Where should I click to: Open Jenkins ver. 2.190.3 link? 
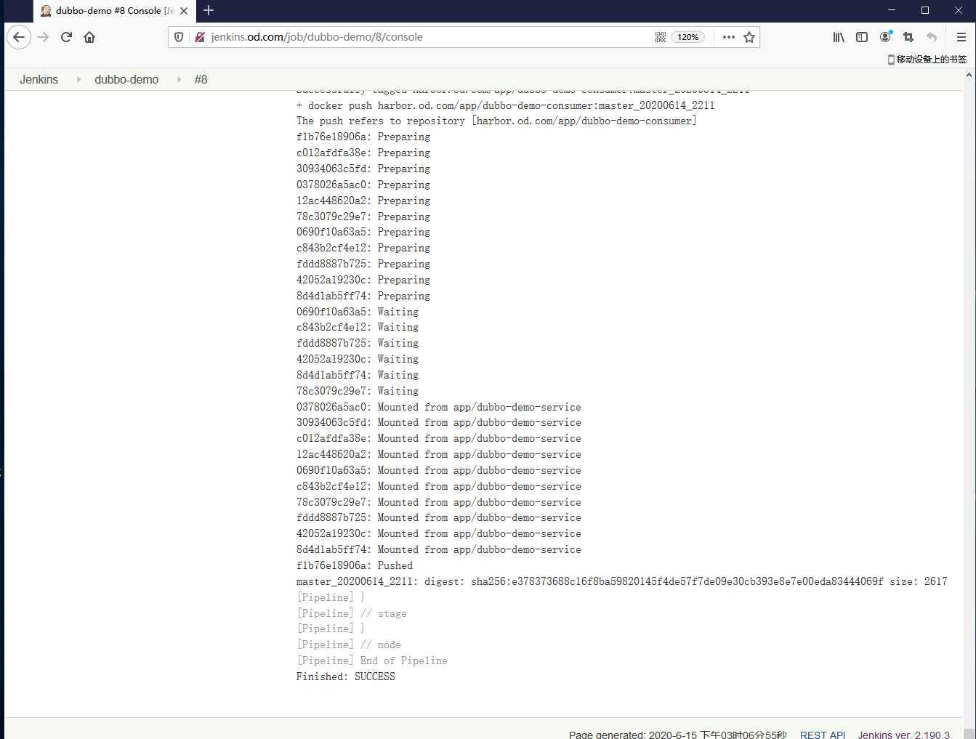point(904,734)
